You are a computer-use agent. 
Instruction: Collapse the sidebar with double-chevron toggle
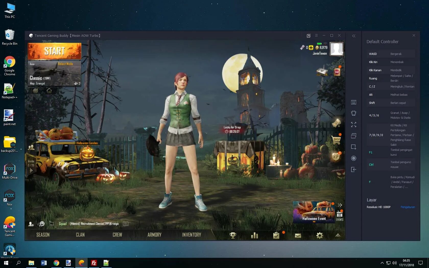point(354,36)
